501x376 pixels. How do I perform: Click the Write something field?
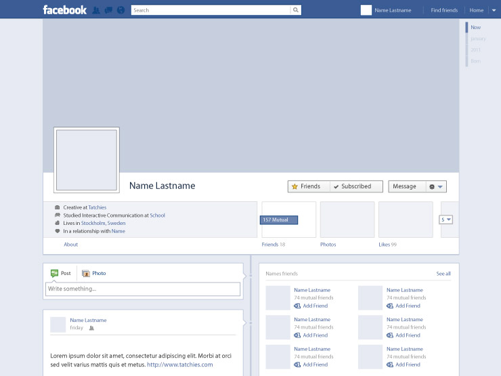point(143,289)
